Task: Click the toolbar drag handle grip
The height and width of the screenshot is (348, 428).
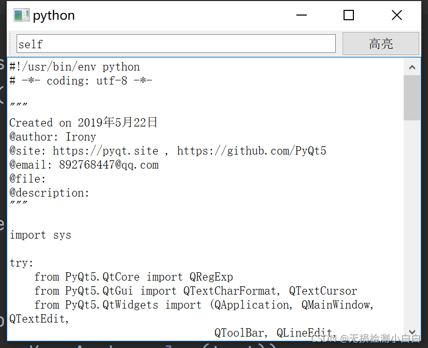Action: pyautogui.click(x=11, y=44)
